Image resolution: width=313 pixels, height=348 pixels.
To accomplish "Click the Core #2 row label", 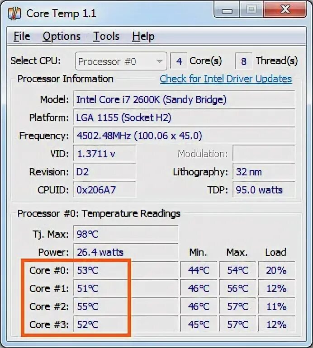I will 49,306.
